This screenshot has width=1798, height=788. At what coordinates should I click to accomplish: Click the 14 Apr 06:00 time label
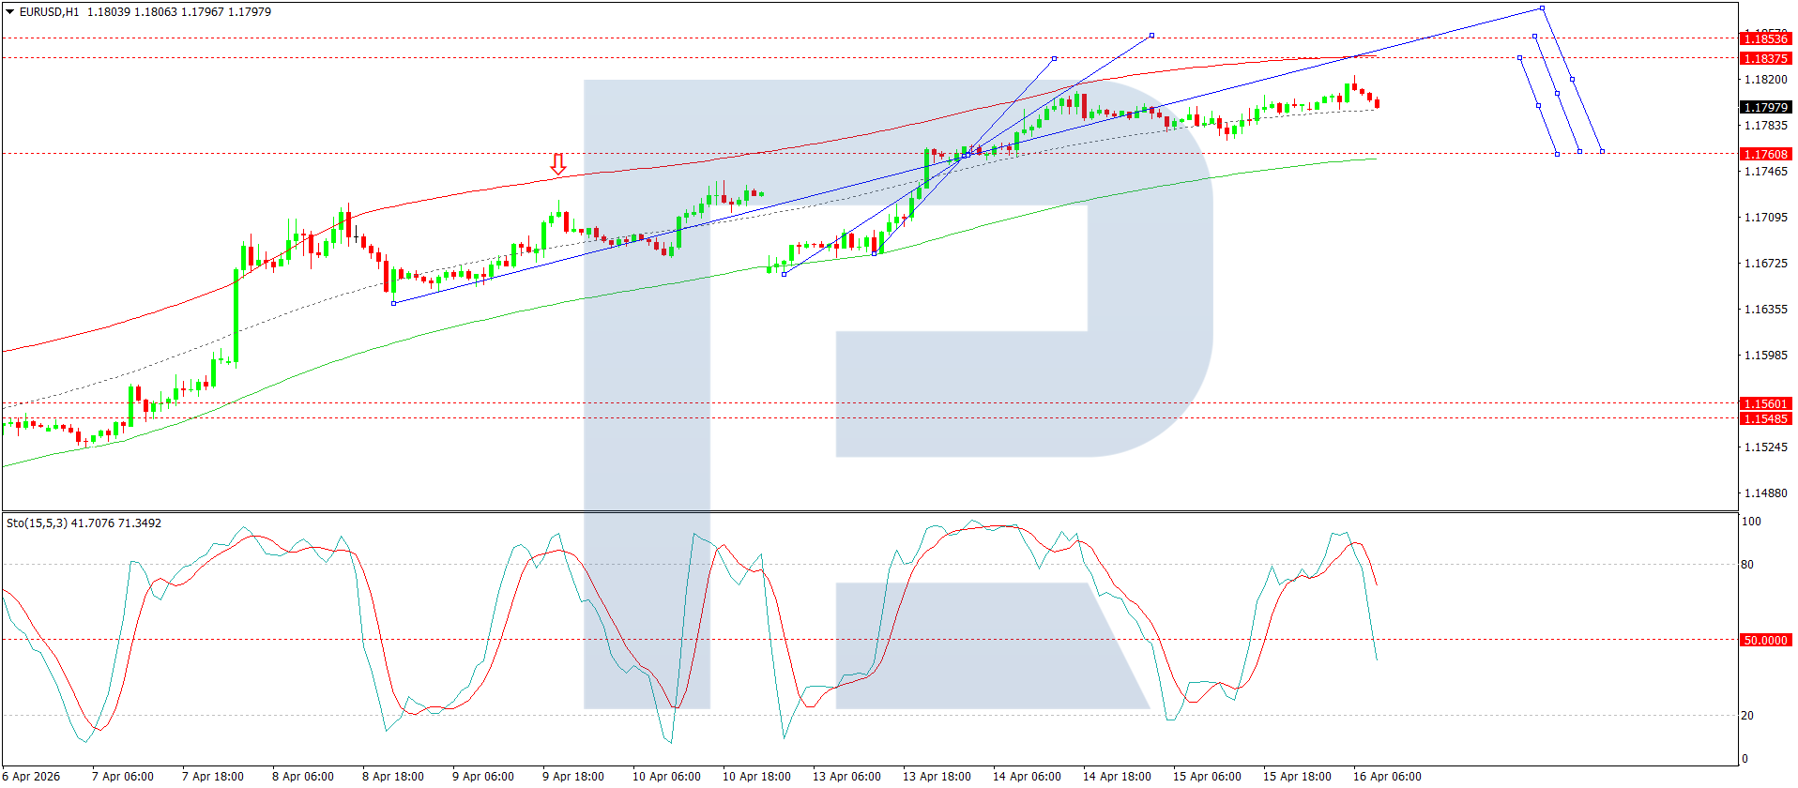coord(1027,777)
